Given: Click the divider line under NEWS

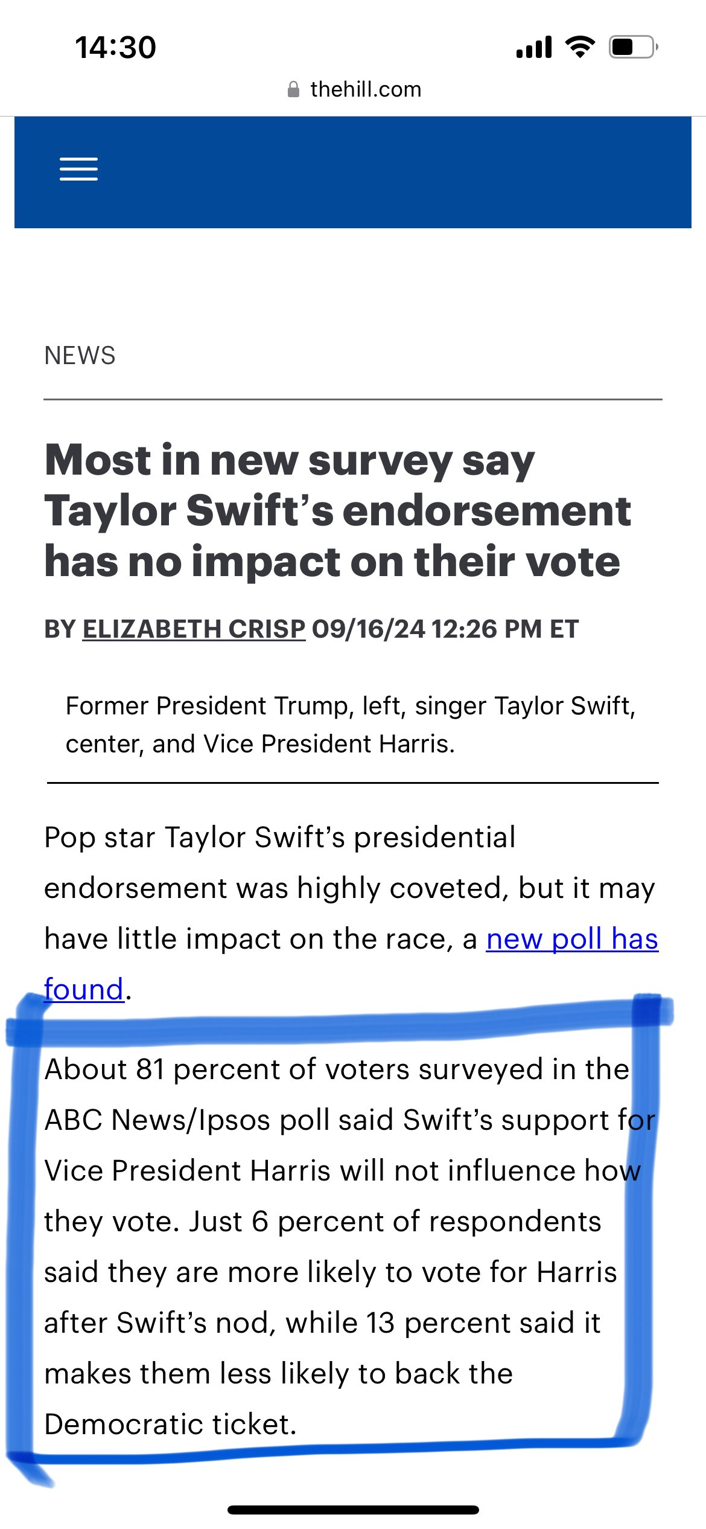Looking at the screenshot, I should pyautogui.click(x=353, y=399).
